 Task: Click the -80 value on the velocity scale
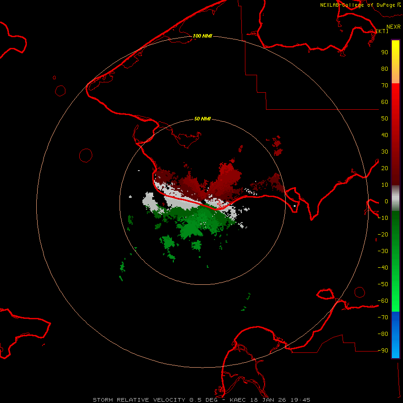click(x=383, y=334)
